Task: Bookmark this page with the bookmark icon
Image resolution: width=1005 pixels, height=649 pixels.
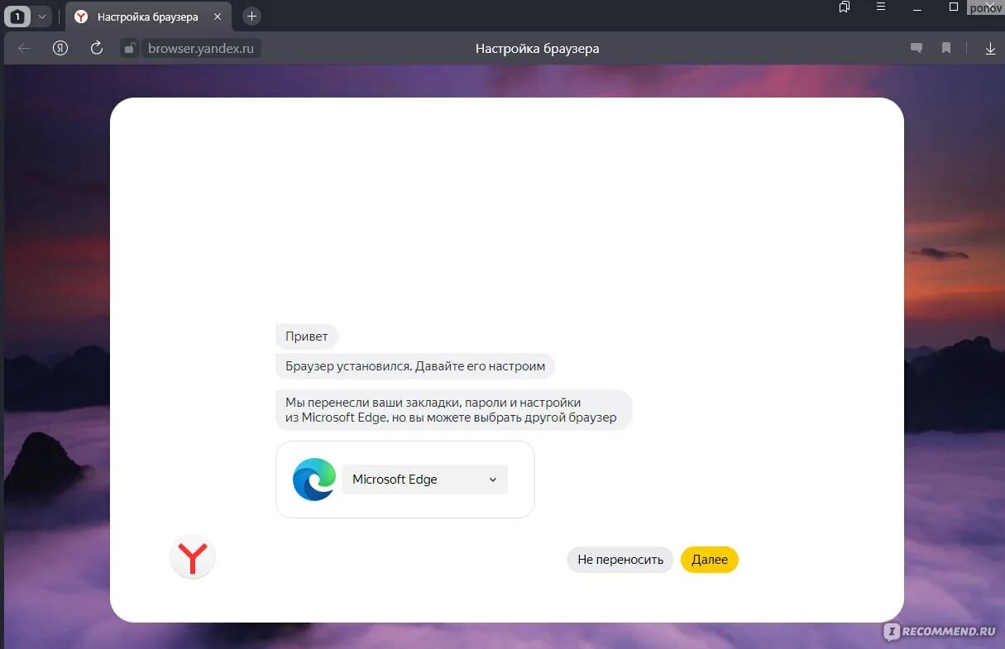Action: click(x=946, y=49)
